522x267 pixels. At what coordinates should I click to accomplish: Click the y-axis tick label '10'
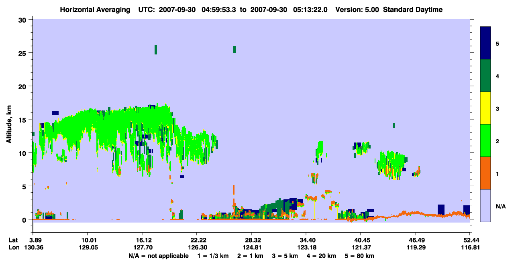23,153
